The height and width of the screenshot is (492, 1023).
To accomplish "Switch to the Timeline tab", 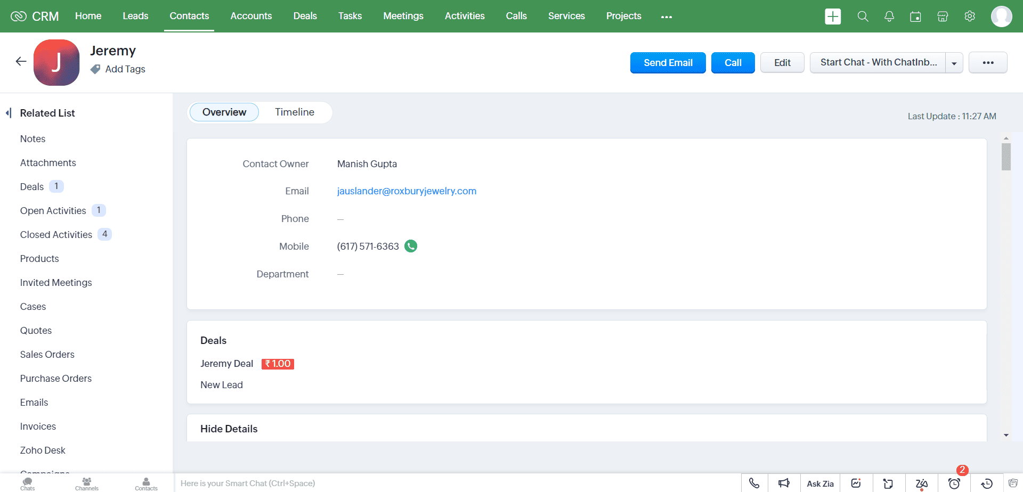I will (x=295, y=112).
